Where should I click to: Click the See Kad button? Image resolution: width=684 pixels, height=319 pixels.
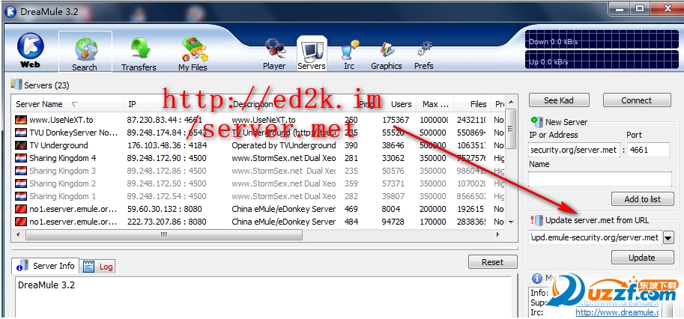click(x=559, y=100)
